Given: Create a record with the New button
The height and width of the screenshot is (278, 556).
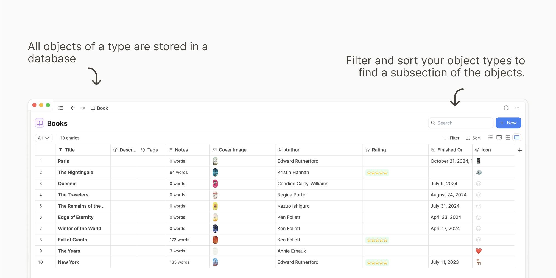Looking at the screenshot, I should click(508, 123).
